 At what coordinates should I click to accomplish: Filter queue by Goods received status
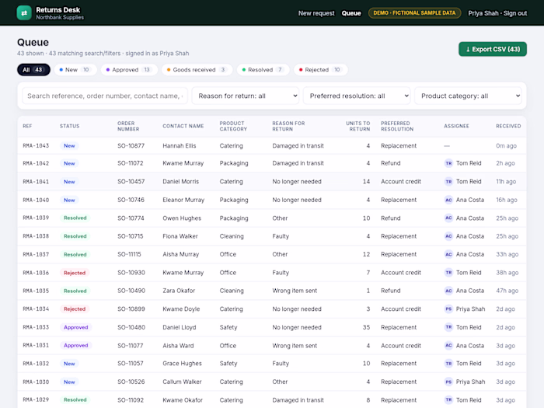(x=197, y=70)
